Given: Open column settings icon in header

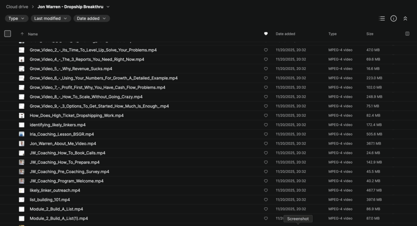Looking at the screenshot, I should 407,34.
